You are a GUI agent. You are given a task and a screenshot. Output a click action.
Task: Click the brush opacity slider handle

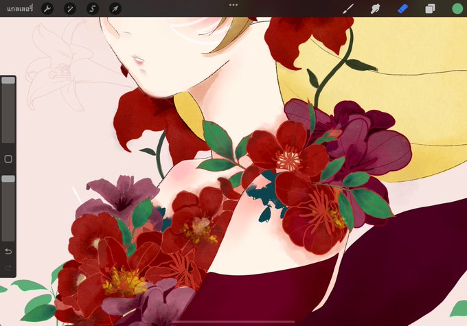8,178
